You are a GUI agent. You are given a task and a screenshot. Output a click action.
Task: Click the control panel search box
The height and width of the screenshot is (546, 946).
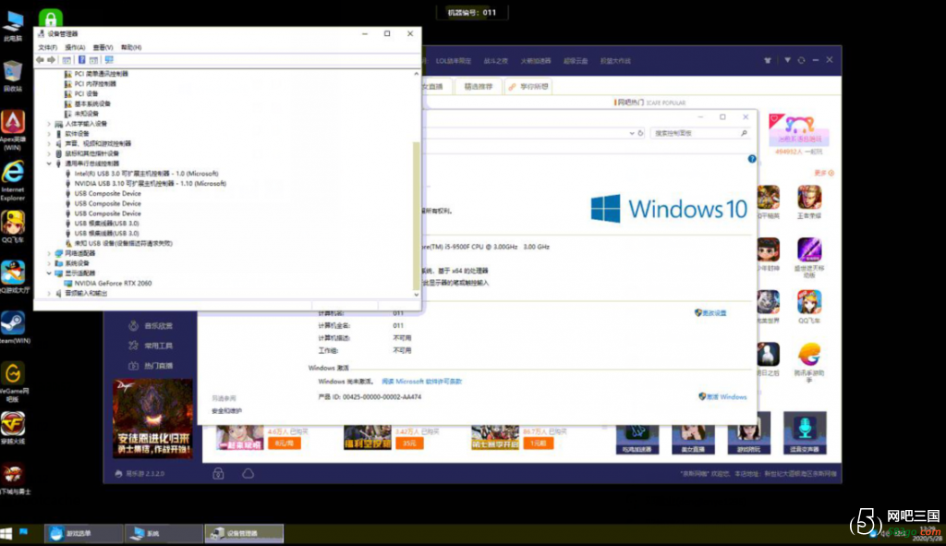693,133
